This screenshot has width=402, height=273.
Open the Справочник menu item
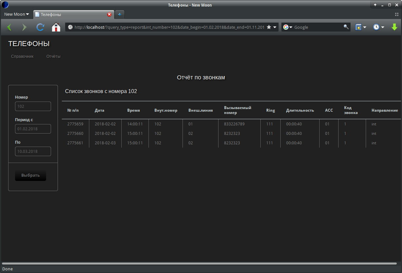coord(22,56)
